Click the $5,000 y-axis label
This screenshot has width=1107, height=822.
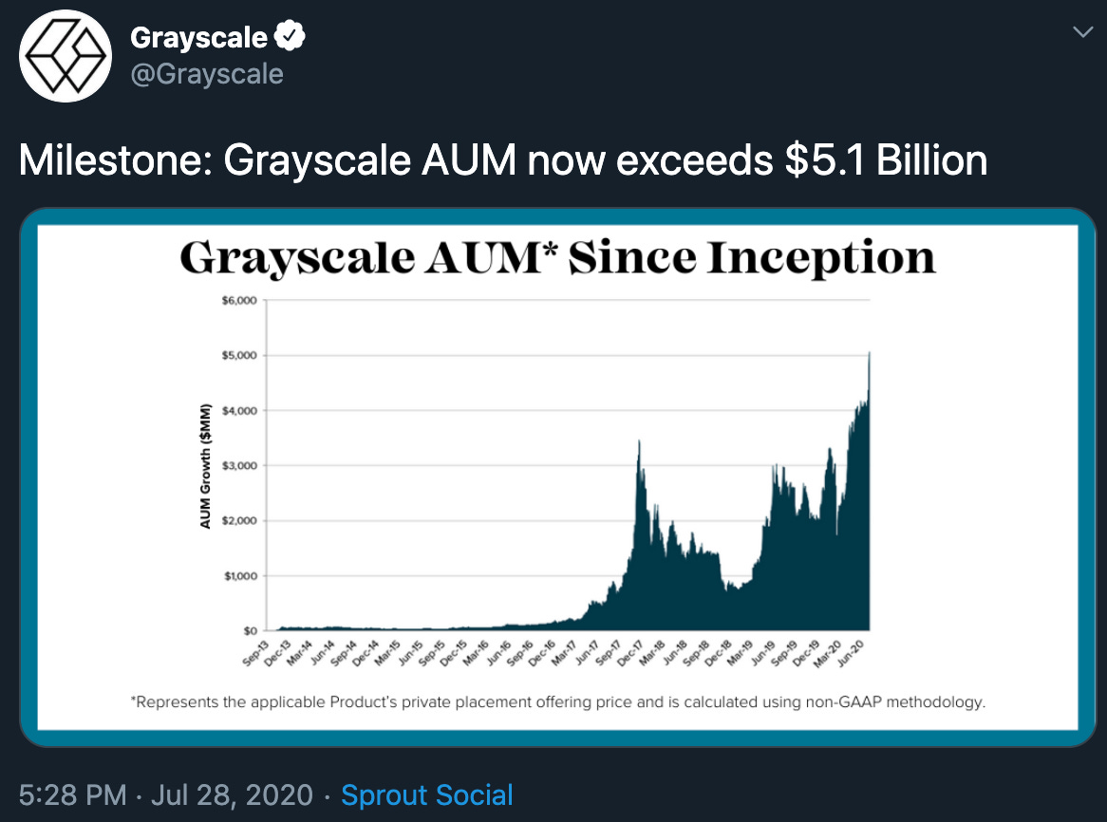(x=239, y=356)
